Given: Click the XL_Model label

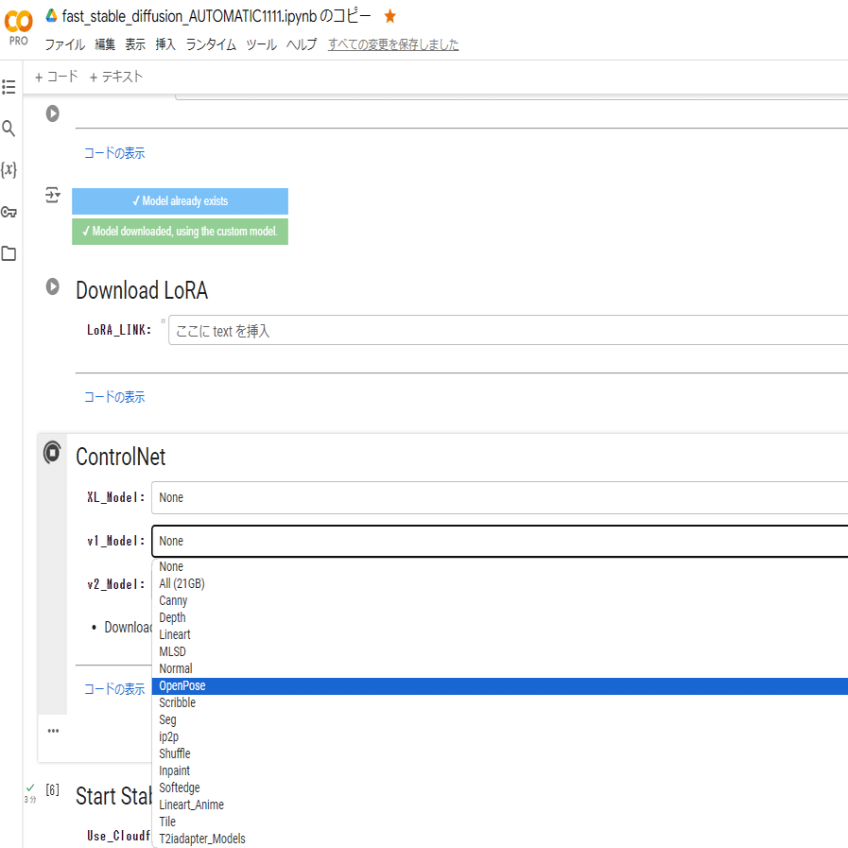Looking at the screenshot, I should pos(116,497).
